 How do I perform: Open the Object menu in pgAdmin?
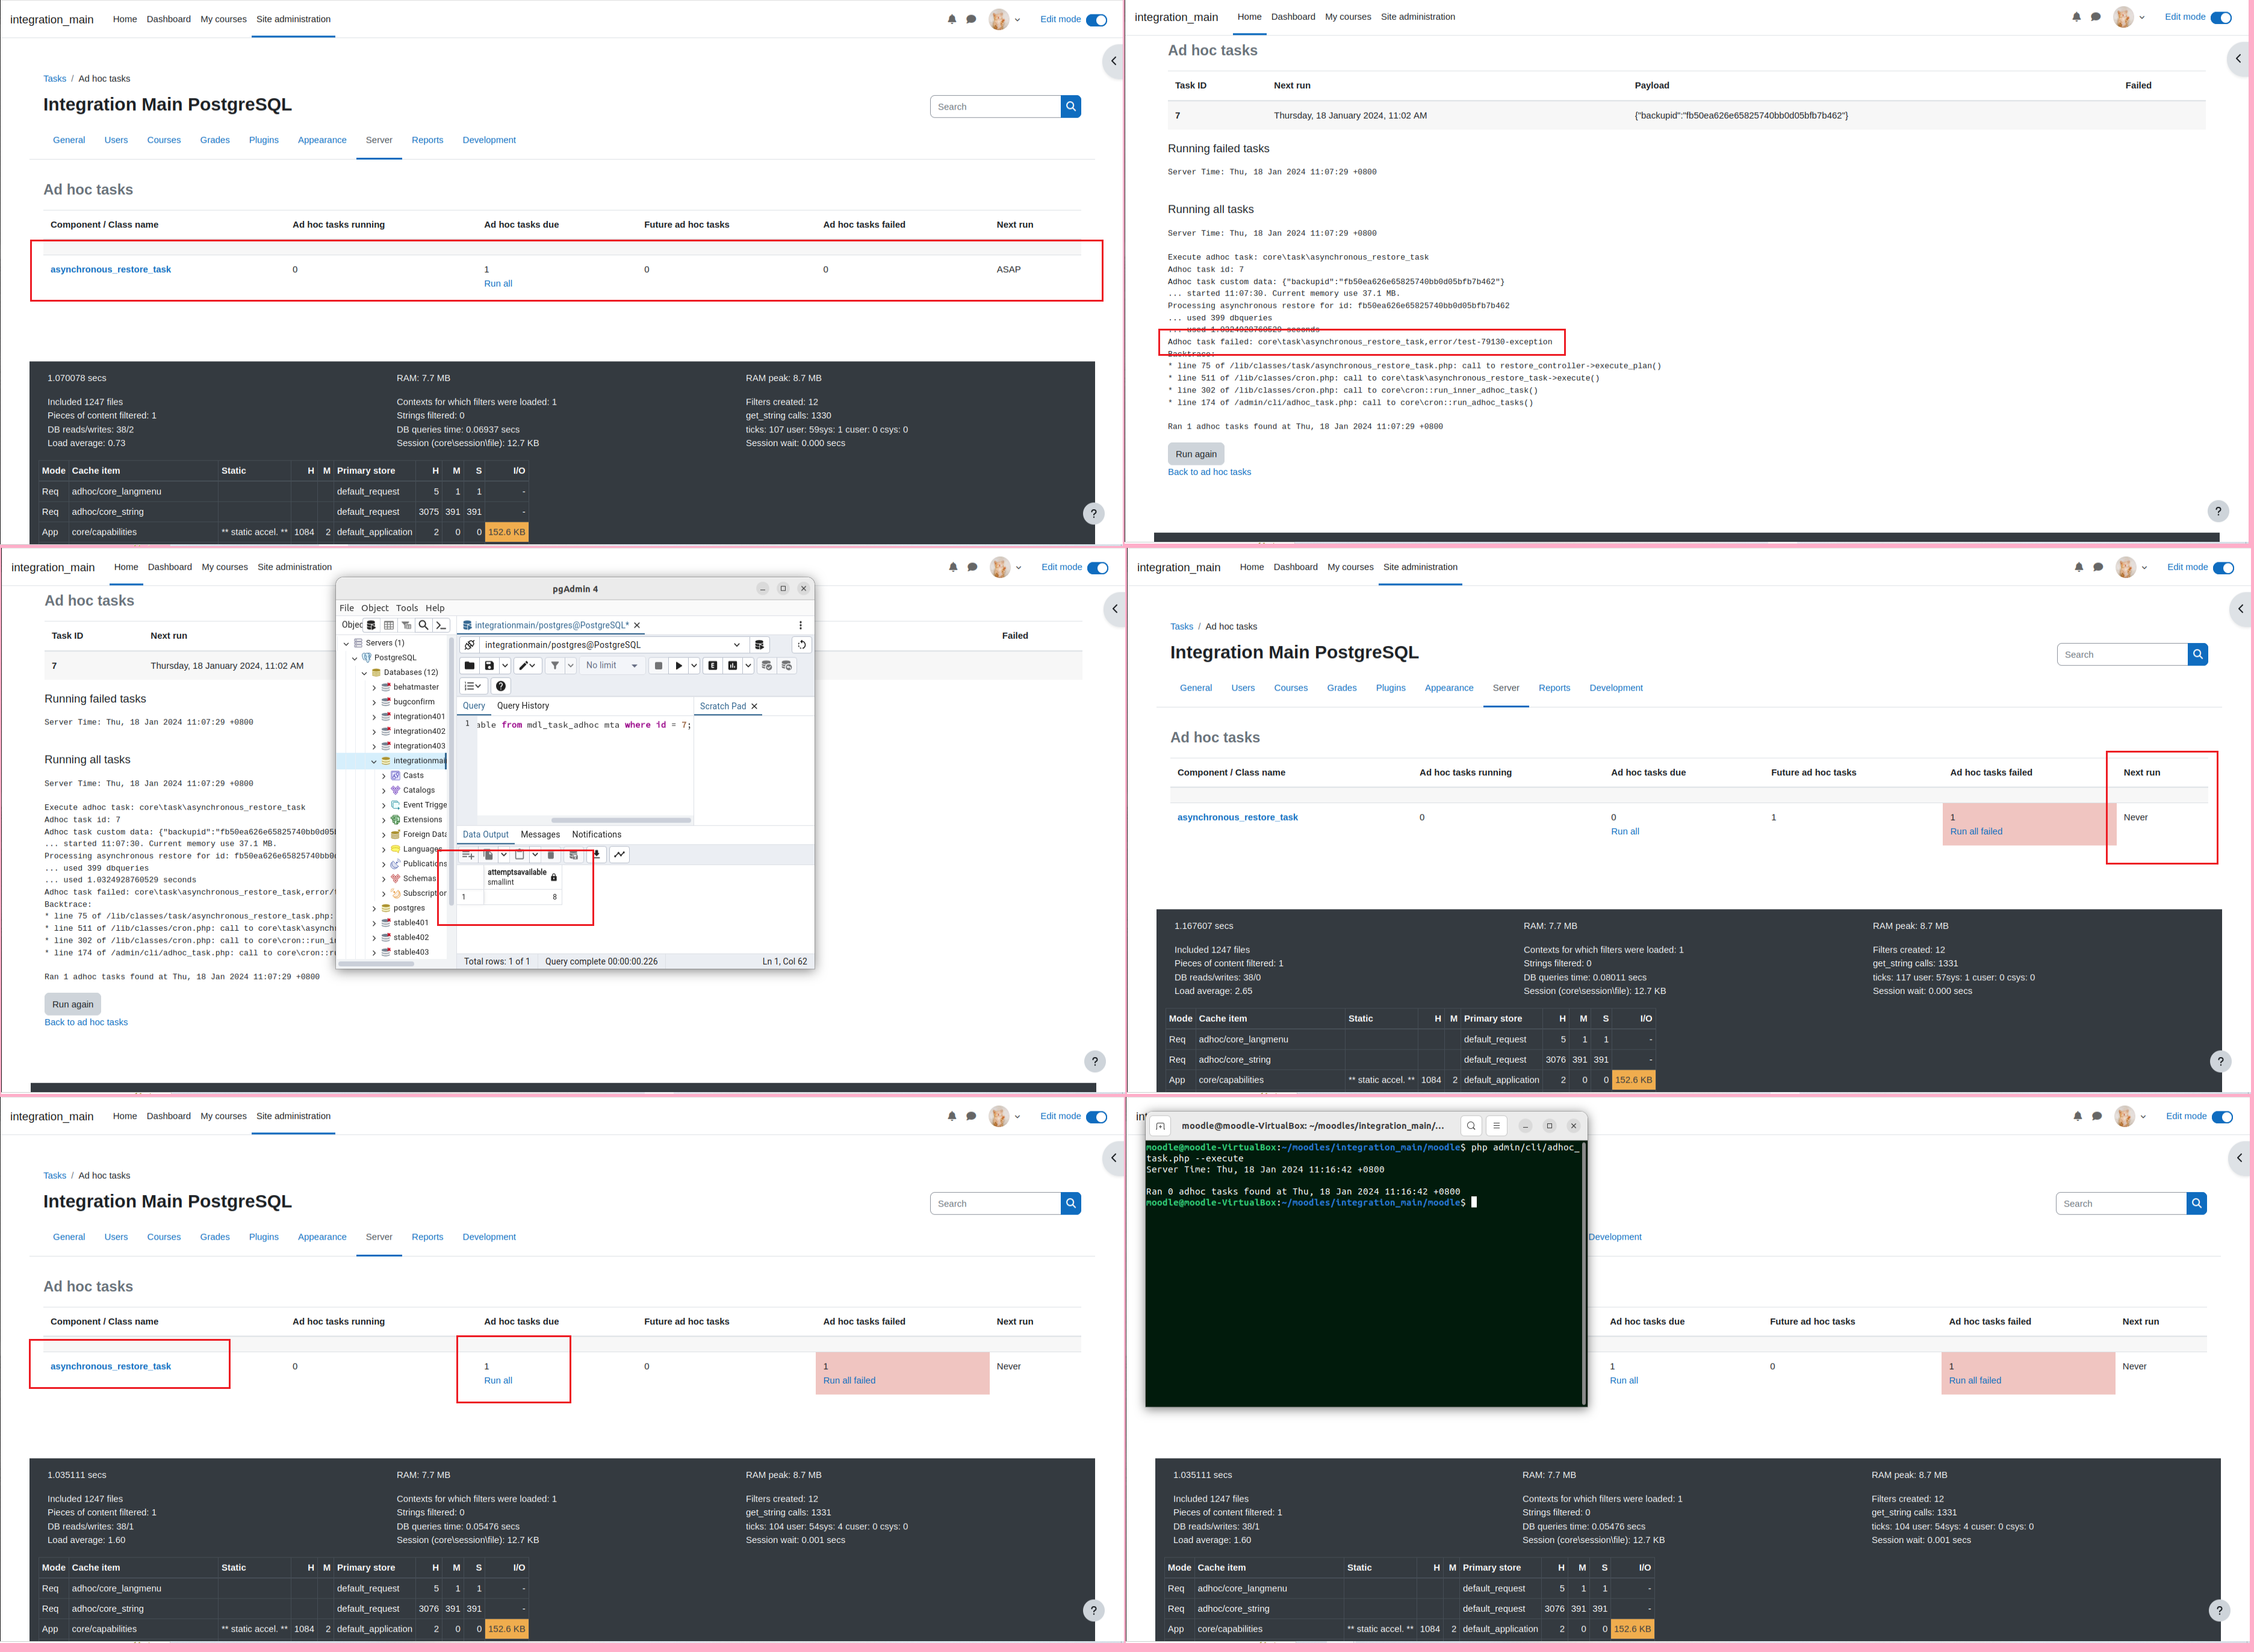375,608
